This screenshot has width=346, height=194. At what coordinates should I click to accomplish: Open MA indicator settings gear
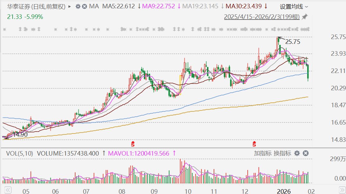tap(78, 6)
